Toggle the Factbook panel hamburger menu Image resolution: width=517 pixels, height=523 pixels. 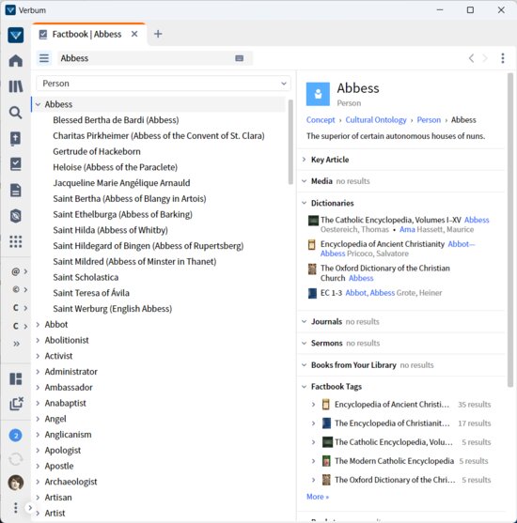pos(44,58)
